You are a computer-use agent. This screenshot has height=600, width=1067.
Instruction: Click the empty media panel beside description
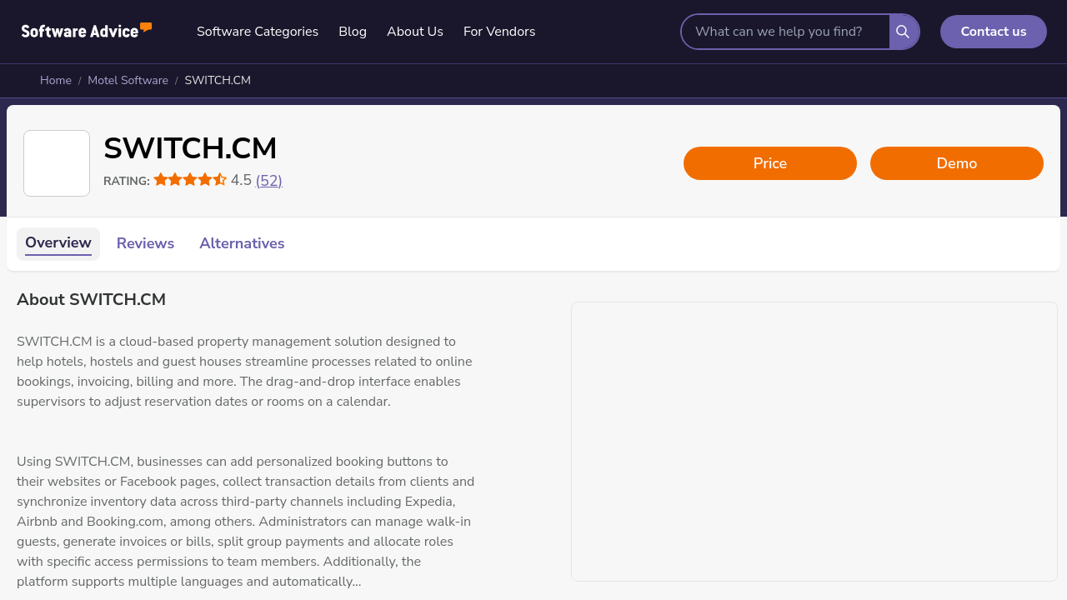tap(814, 442)
